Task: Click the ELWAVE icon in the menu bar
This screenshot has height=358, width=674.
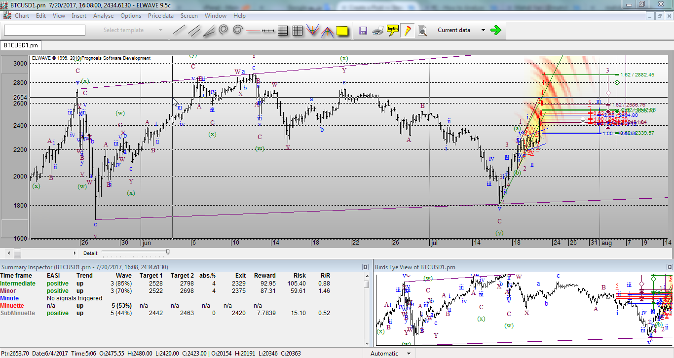Action: pyautogui.click(x=7, y=15)
